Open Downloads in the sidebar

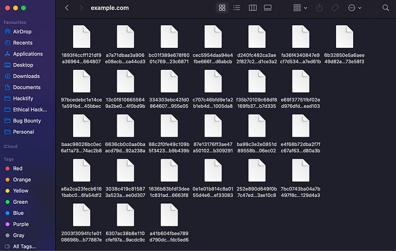point(28,76)
